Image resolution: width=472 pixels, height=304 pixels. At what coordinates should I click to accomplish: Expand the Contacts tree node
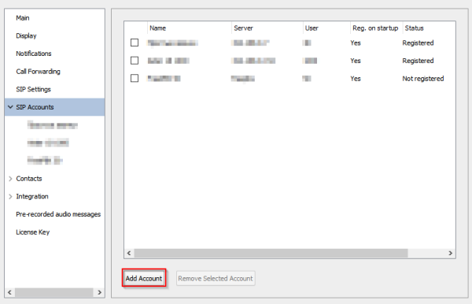tap(10, 179)
